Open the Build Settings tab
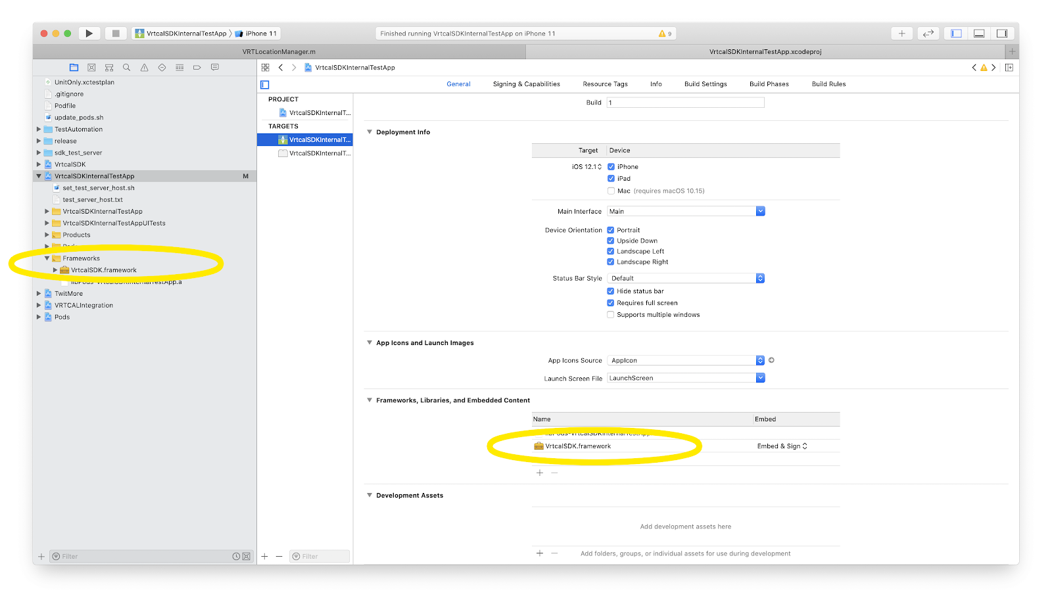The image size is (1052, 608). 705,84
